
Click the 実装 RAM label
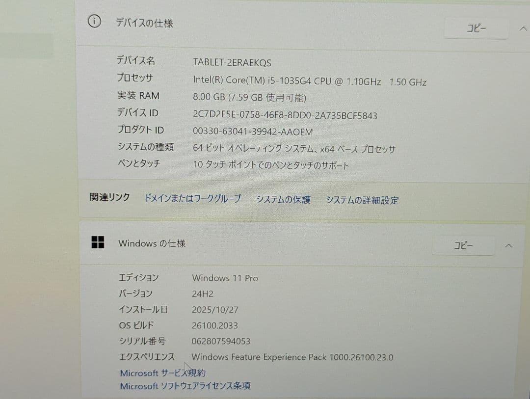pyautogui.click(x=138, y=96)
